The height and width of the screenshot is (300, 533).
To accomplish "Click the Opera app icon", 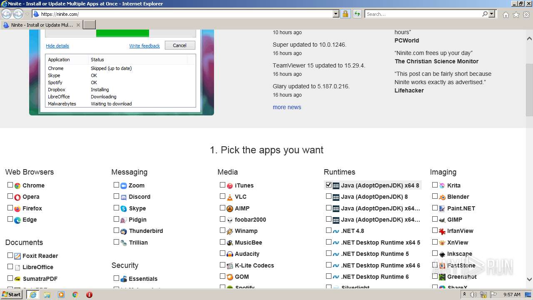I will (x=17, y=197).
